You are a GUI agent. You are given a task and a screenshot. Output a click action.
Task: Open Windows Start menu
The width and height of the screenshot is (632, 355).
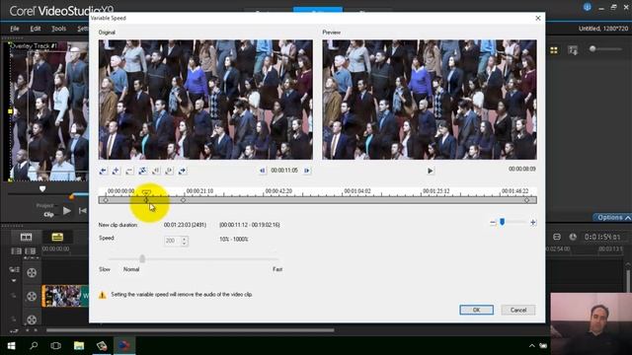[11, 346]
